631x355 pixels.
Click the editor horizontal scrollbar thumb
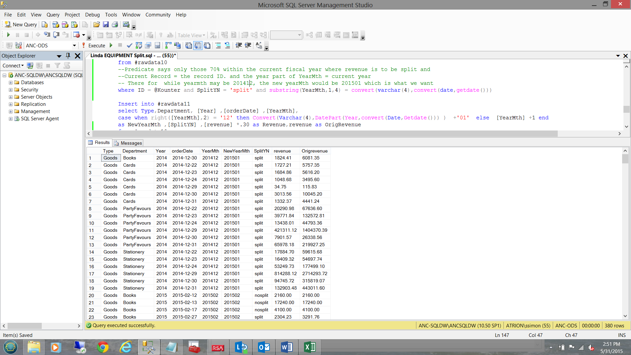click(325, 134)
